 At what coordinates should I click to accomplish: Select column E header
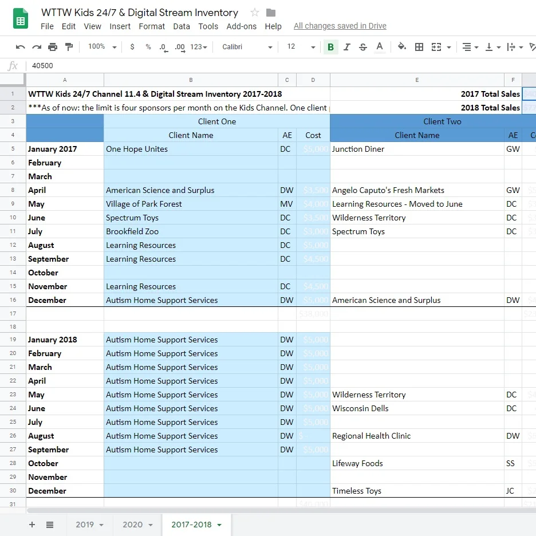tap(417, 80)
